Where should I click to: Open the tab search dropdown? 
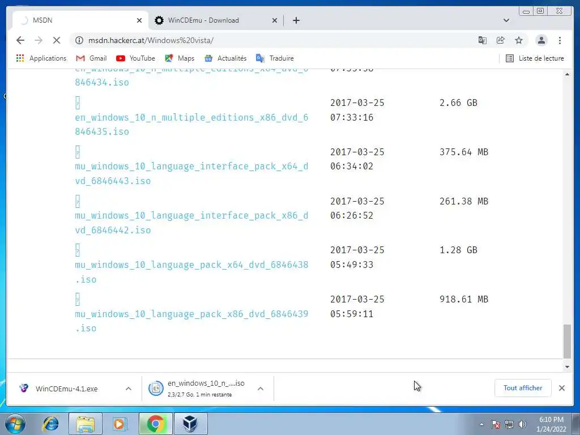(506, 20)
